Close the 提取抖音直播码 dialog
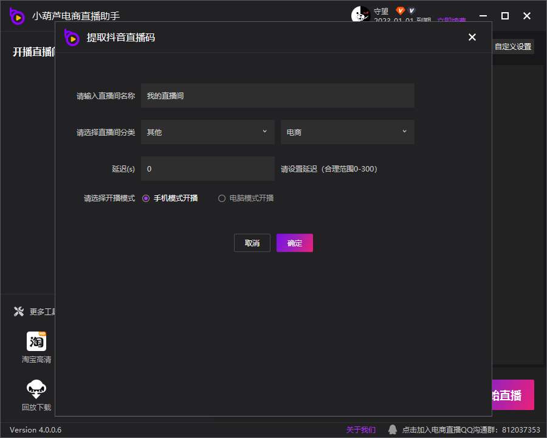 point(472,38)
